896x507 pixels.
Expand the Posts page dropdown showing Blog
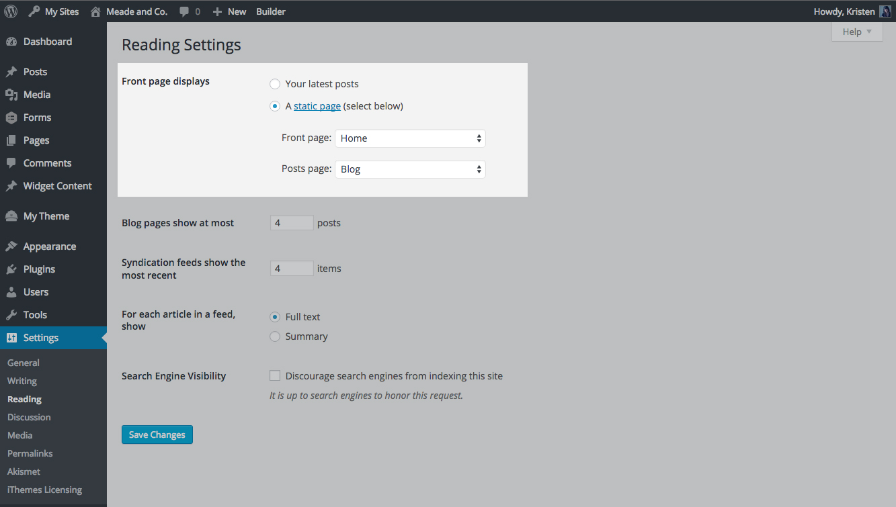(x=410, y=169)
